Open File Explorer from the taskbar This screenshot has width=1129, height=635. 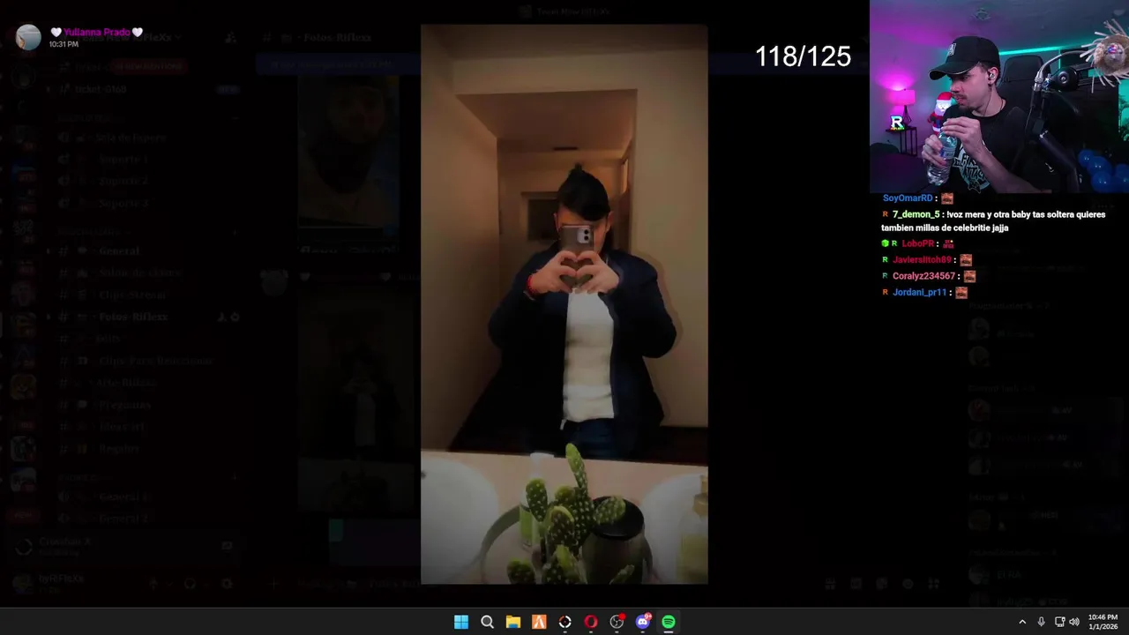[x=513, y=622]
